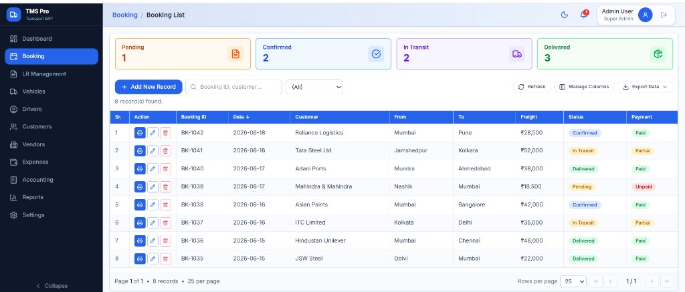
Task: Delete the JSW Steel booking
Action: click(165, 259)
